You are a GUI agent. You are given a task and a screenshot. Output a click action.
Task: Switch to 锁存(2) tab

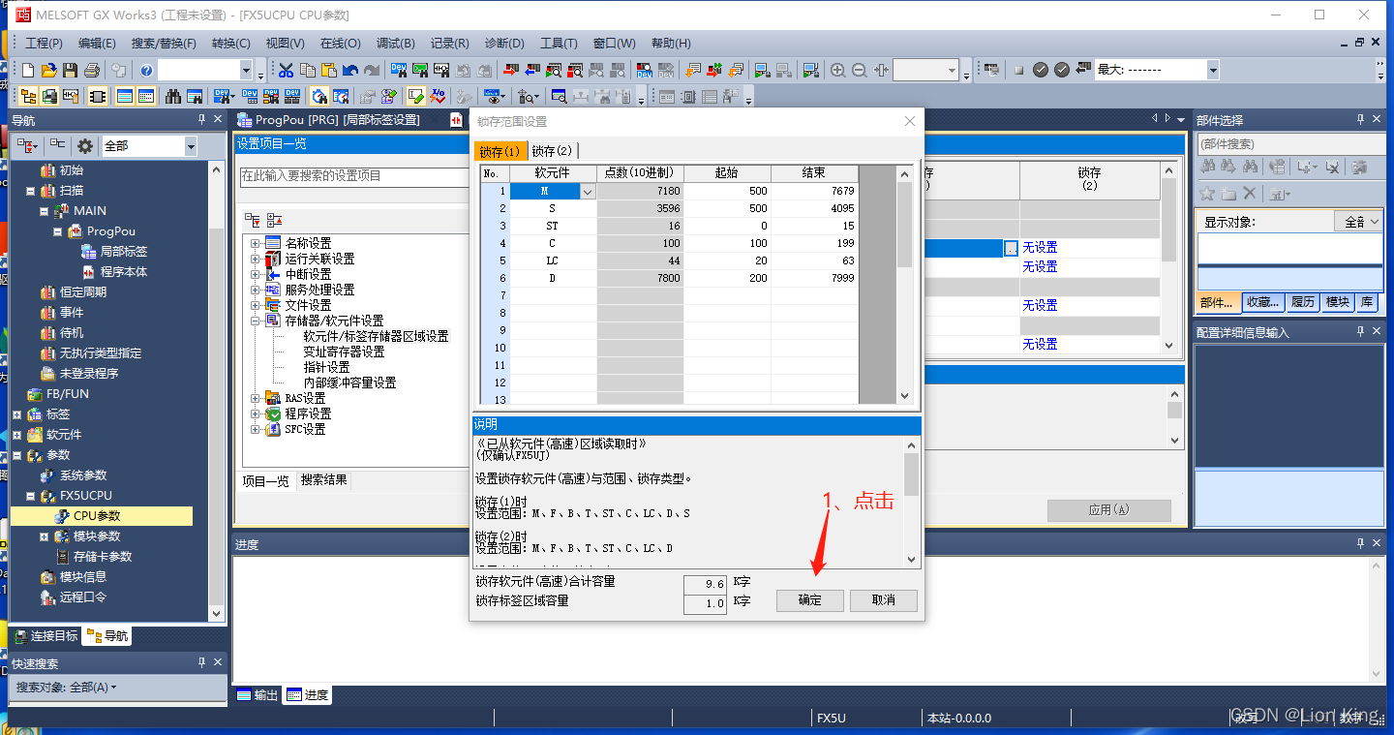click(553, 151)
